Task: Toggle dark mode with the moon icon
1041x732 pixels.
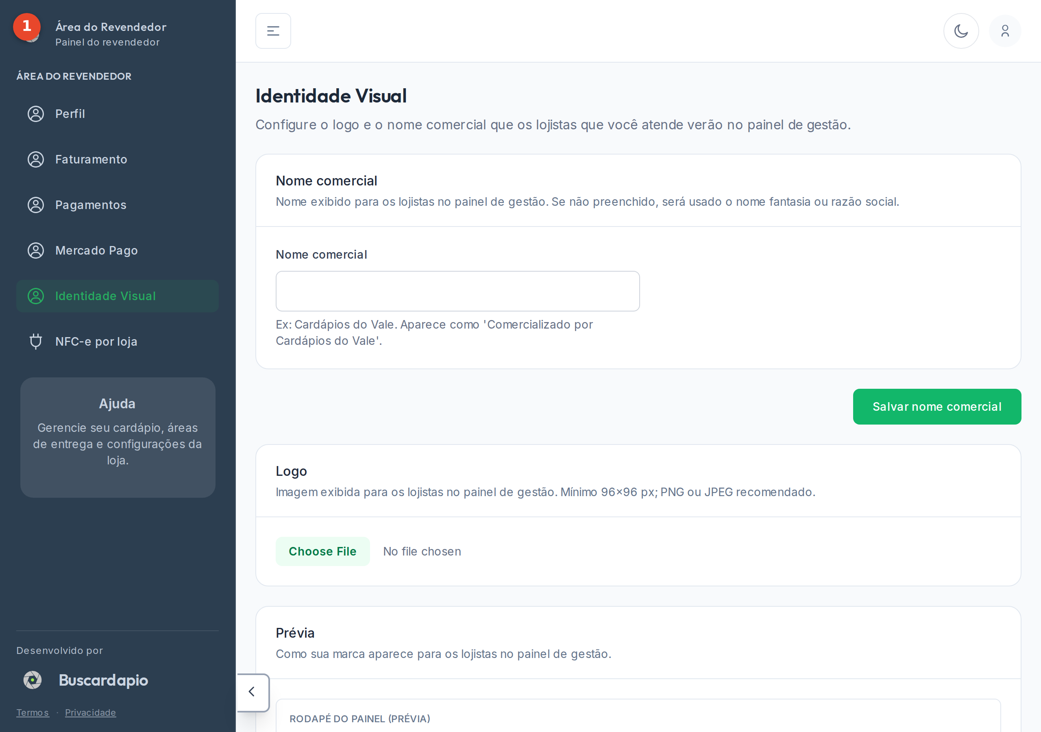Action: (961, 31)
